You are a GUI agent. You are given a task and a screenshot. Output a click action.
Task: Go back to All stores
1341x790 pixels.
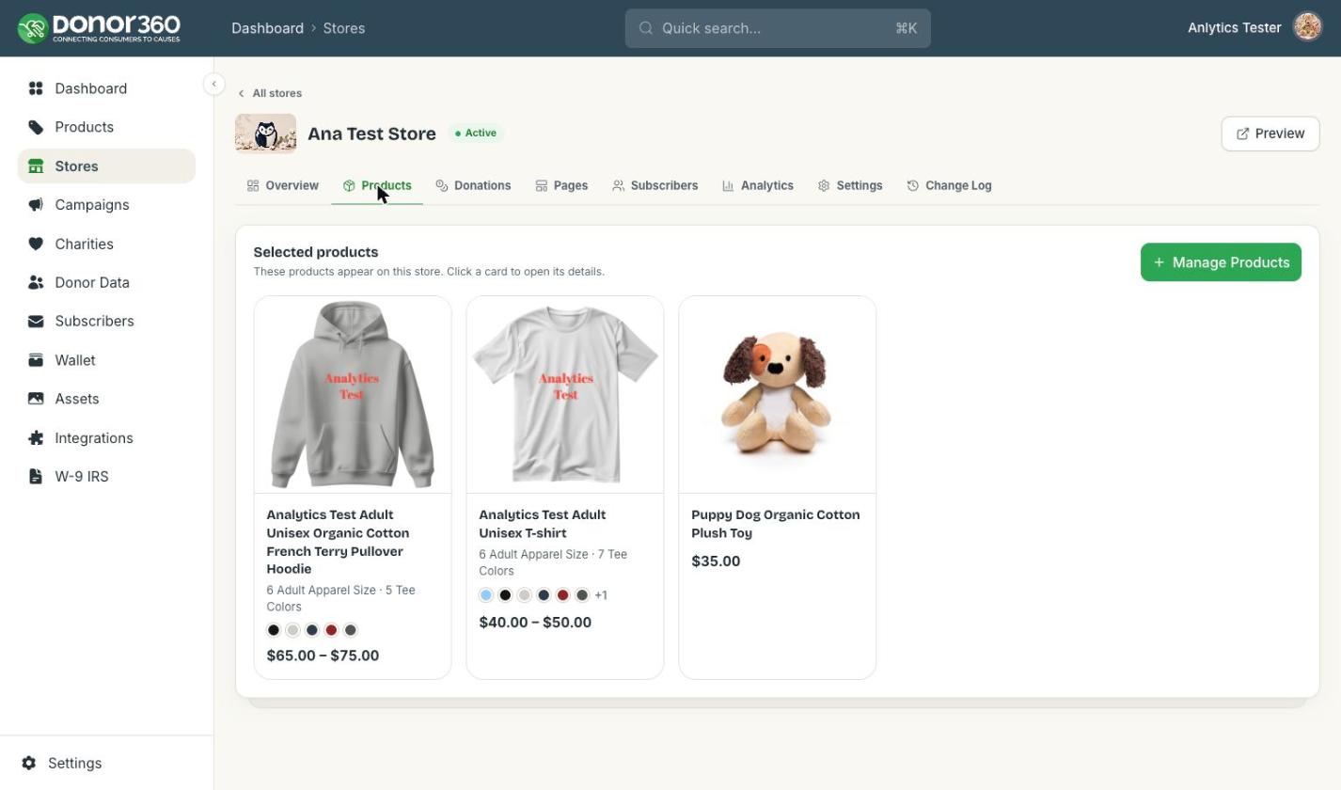tap(270, 93)
